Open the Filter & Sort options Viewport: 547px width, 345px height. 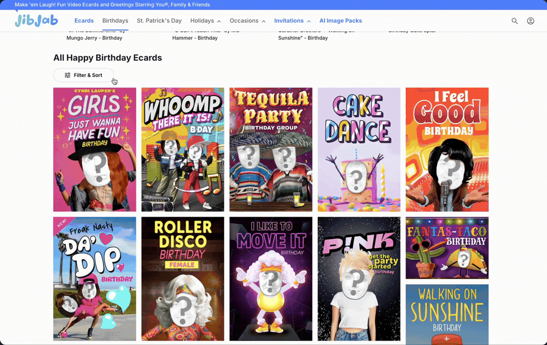pyautogui.click(x=83, y=75)
